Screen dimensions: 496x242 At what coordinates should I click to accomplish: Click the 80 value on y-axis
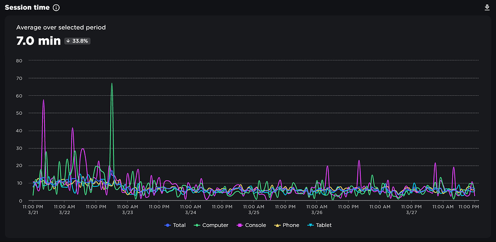pos(18,60)
